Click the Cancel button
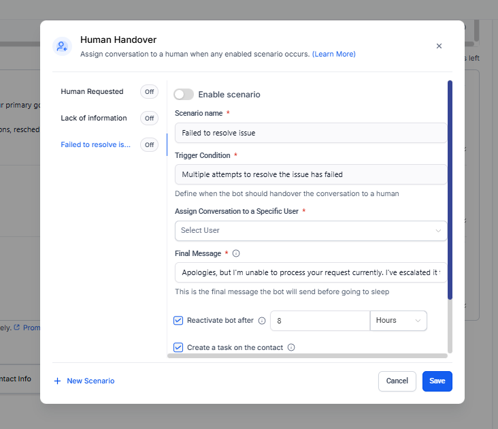The height and width of the screenshot is (429, 498). click(x=397, y=381)
